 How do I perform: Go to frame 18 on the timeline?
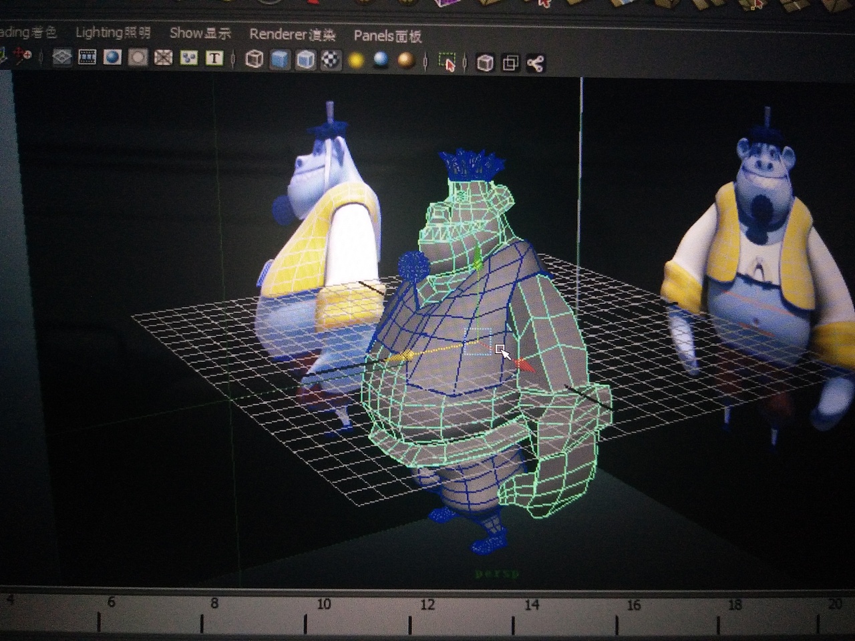pyautogui.click(x=735, y=604)
